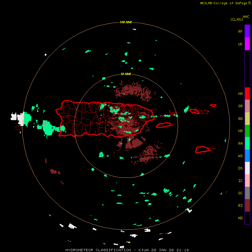Screen dimensions: 252x252
Task: Click the DS legend label
Action: point(240,168)
